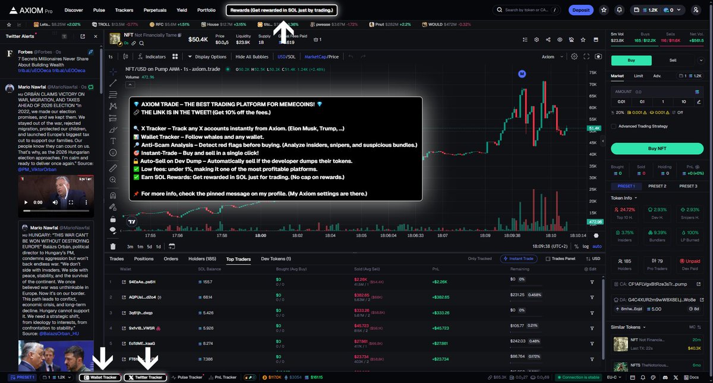The width and height of the screenshot is (713, 383).
Task: Take a chart snapshot with camera icon
Action: (598, 57)
